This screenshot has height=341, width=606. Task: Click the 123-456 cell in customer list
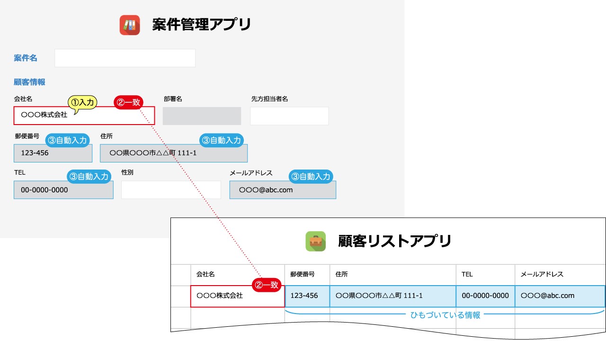pos(307,296)
